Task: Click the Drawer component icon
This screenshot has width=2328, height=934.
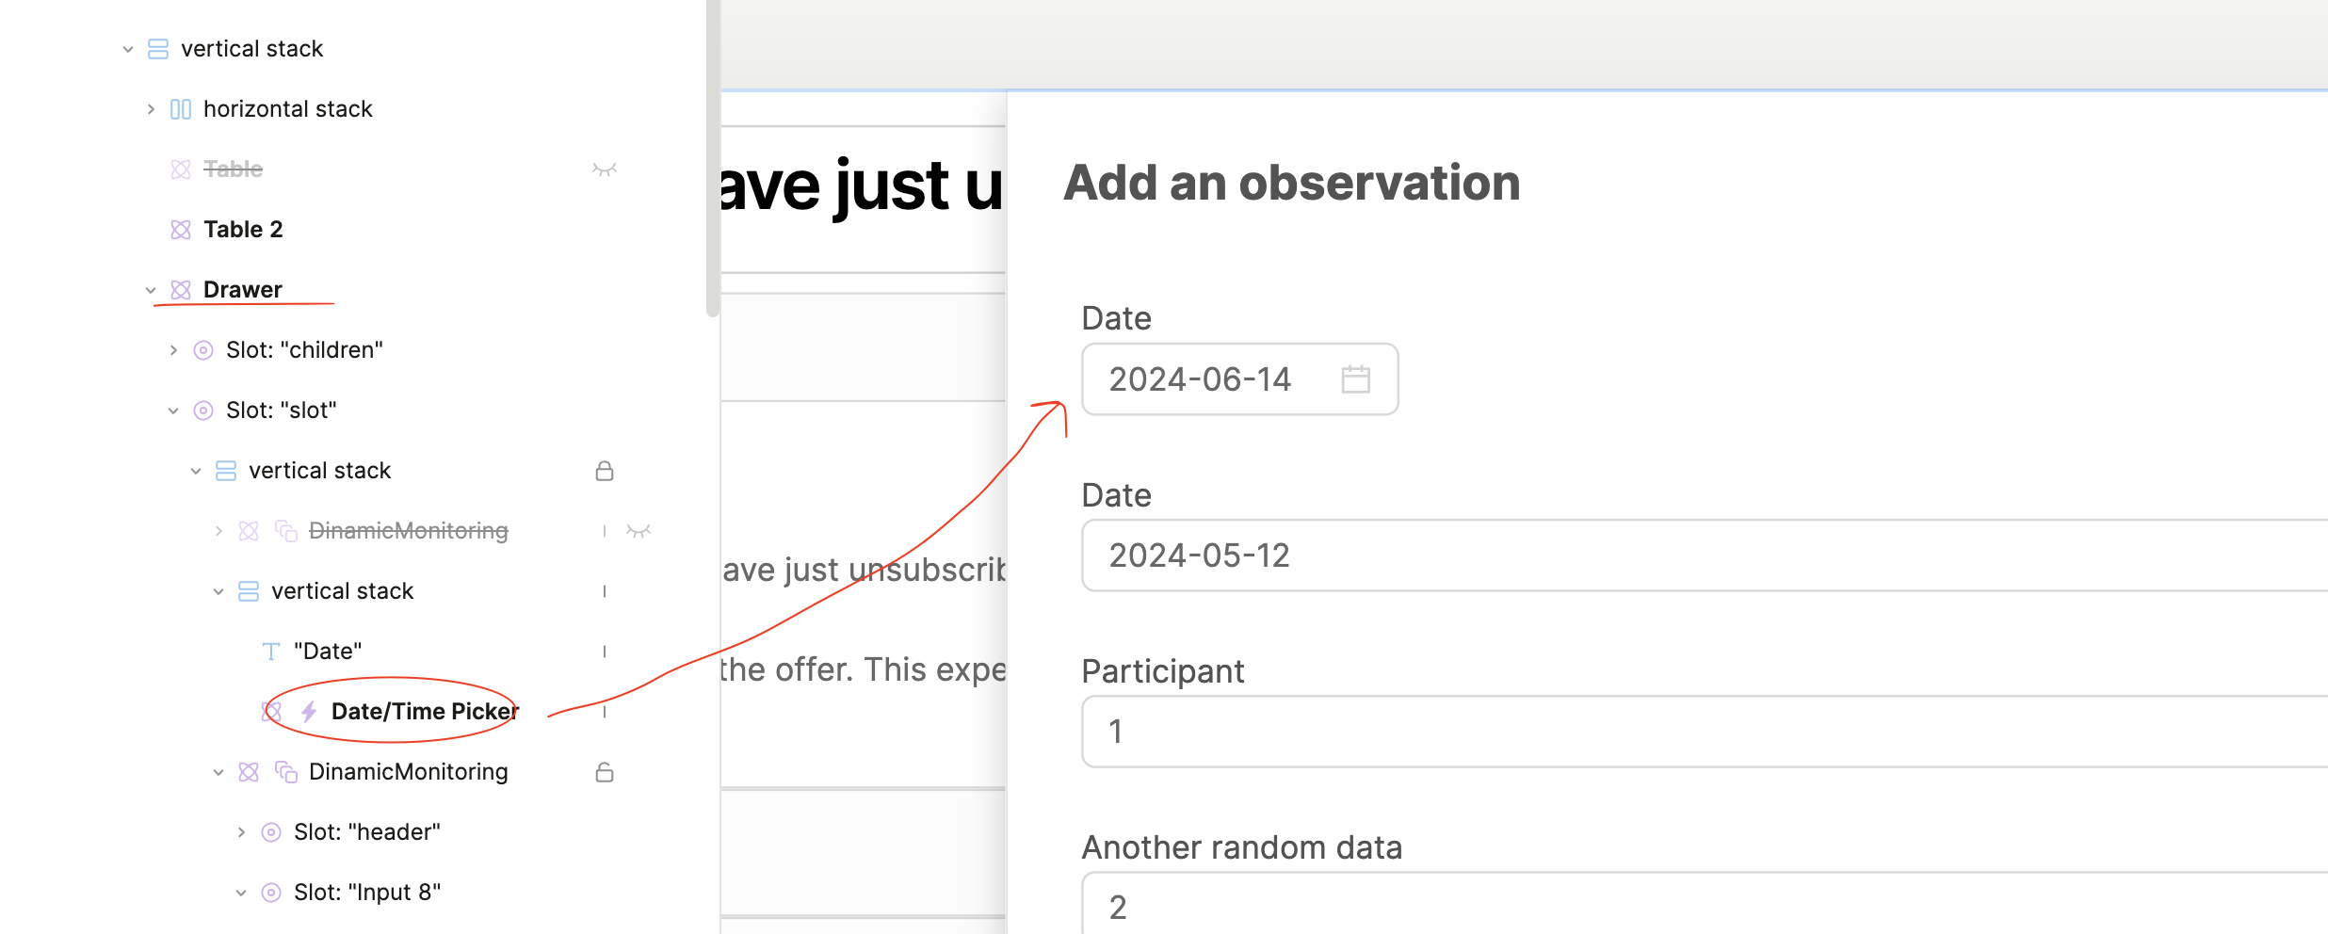Action: [x=181, y=290]
